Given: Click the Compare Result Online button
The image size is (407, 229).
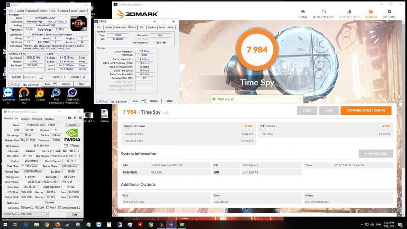Looking at the screenshot, I should [x=365, y=110].
